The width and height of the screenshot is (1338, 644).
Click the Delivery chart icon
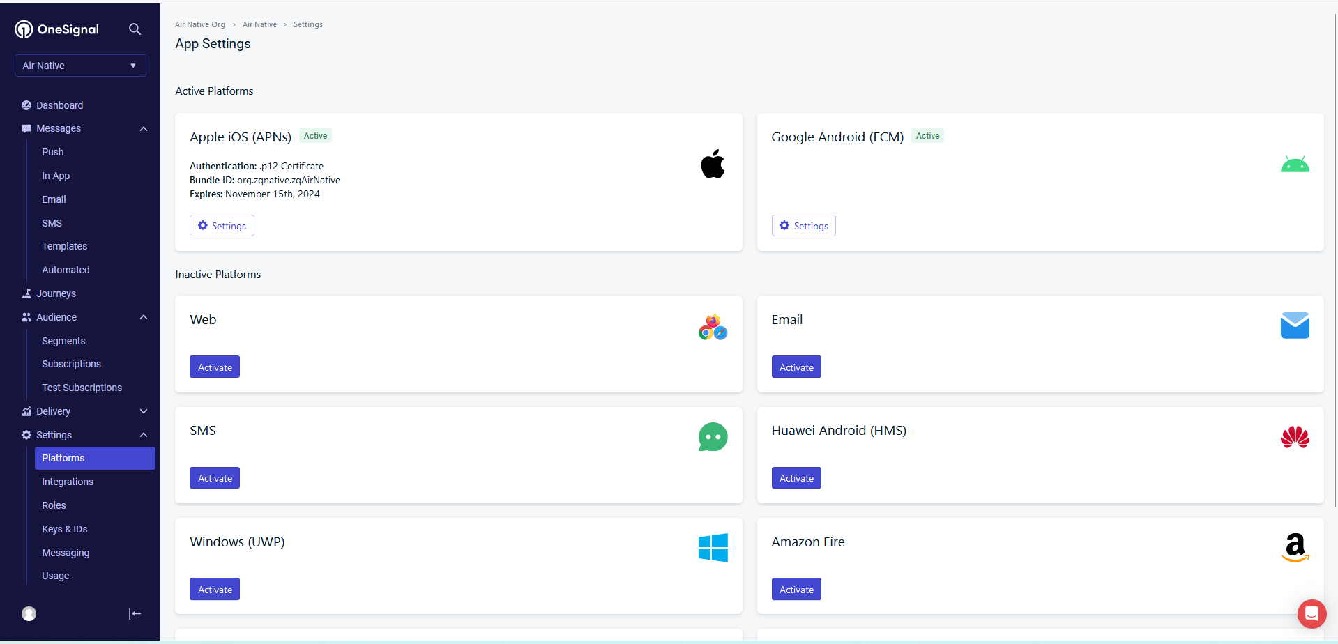pyautogui.click(x=26, y=411)
